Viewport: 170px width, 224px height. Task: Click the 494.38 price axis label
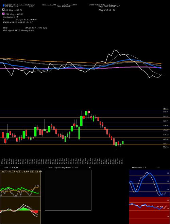coord(166,130)
